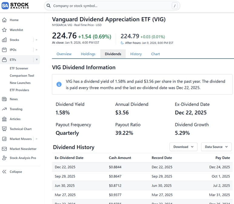Expand the Stocks submenu arrow

tap(37, 40)
